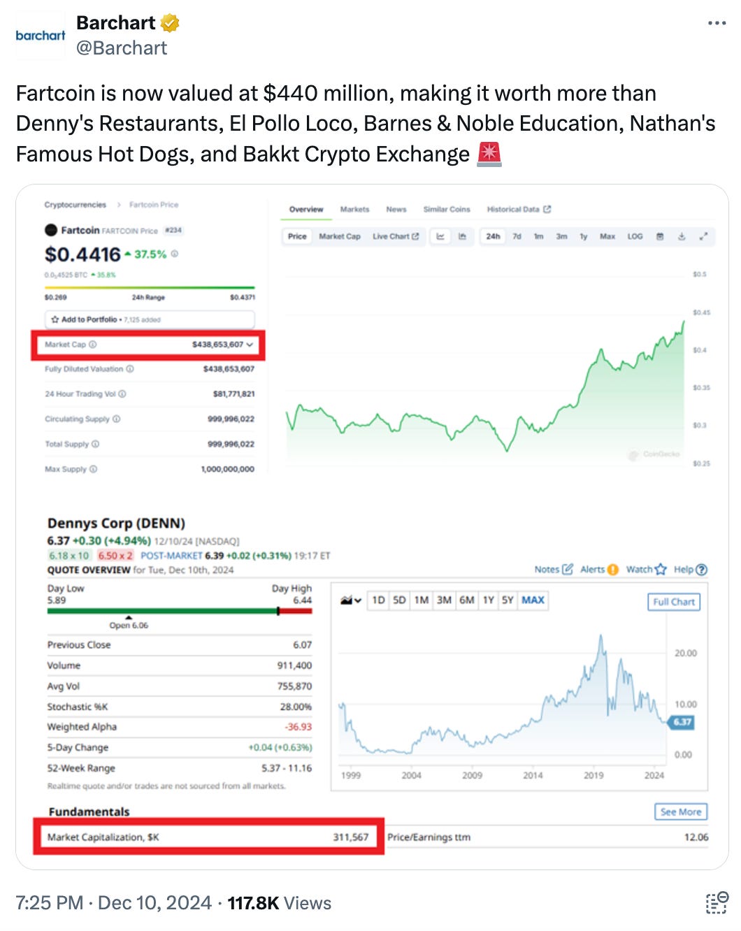
Task: Click the 117.8K Views count
Action: point(279,903)
